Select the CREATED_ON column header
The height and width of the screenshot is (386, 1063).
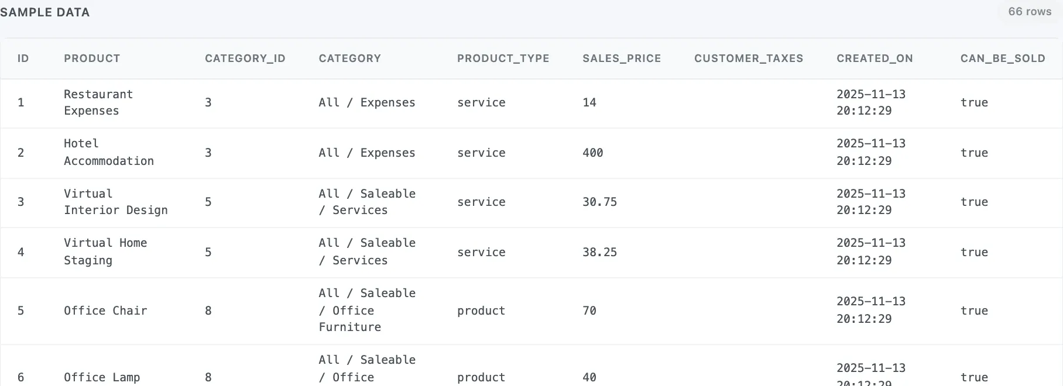(x=875, y=58)
